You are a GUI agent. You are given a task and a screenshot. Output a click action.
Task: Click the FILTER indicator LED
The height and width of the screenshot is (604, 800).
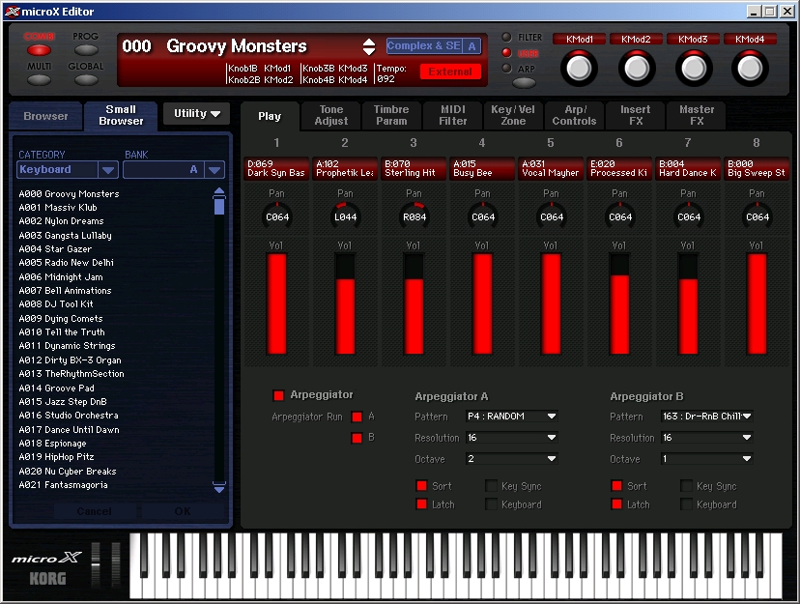point(506,38)
